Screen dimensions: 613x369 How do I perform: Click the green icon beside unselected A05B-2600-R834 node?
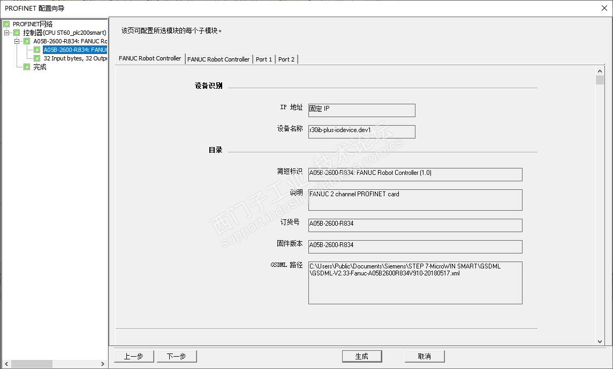[27, 41]
